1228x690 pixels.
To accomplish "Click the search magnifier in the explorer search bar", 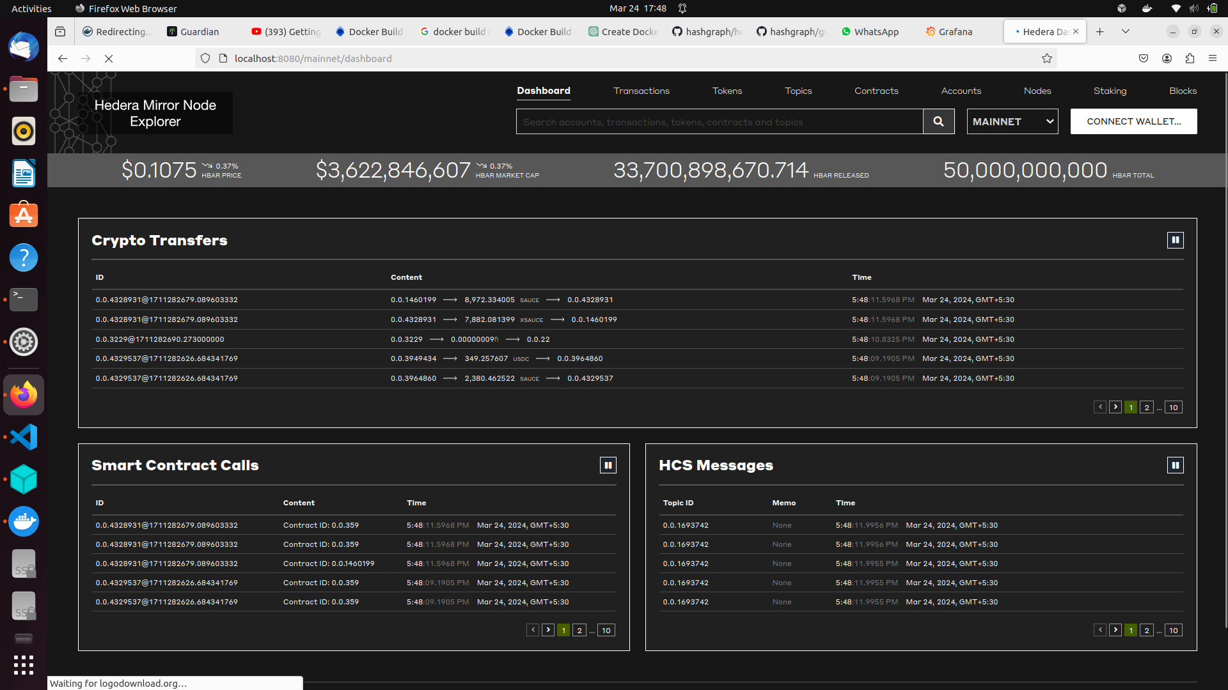I will [938, 121].
